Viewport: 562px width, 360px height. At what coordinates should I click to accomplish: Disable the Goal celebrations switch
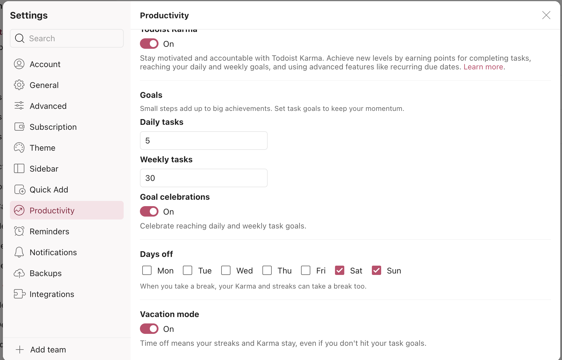(x=149, y=212)
